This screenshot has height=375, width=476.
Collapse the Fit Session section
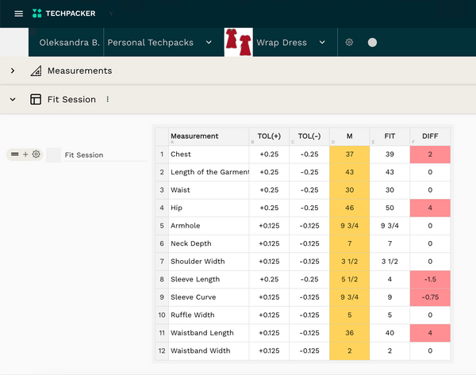(13, 100)
